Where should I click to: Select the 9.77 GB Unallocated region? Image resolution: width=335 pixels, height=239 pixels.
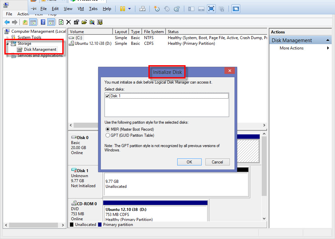[x=176, y=185]
